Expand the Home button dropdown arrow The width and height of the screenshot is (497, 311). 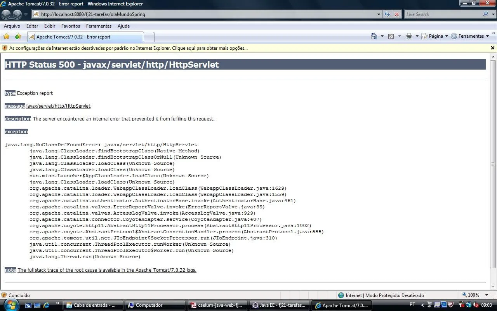tap(382, 36)
